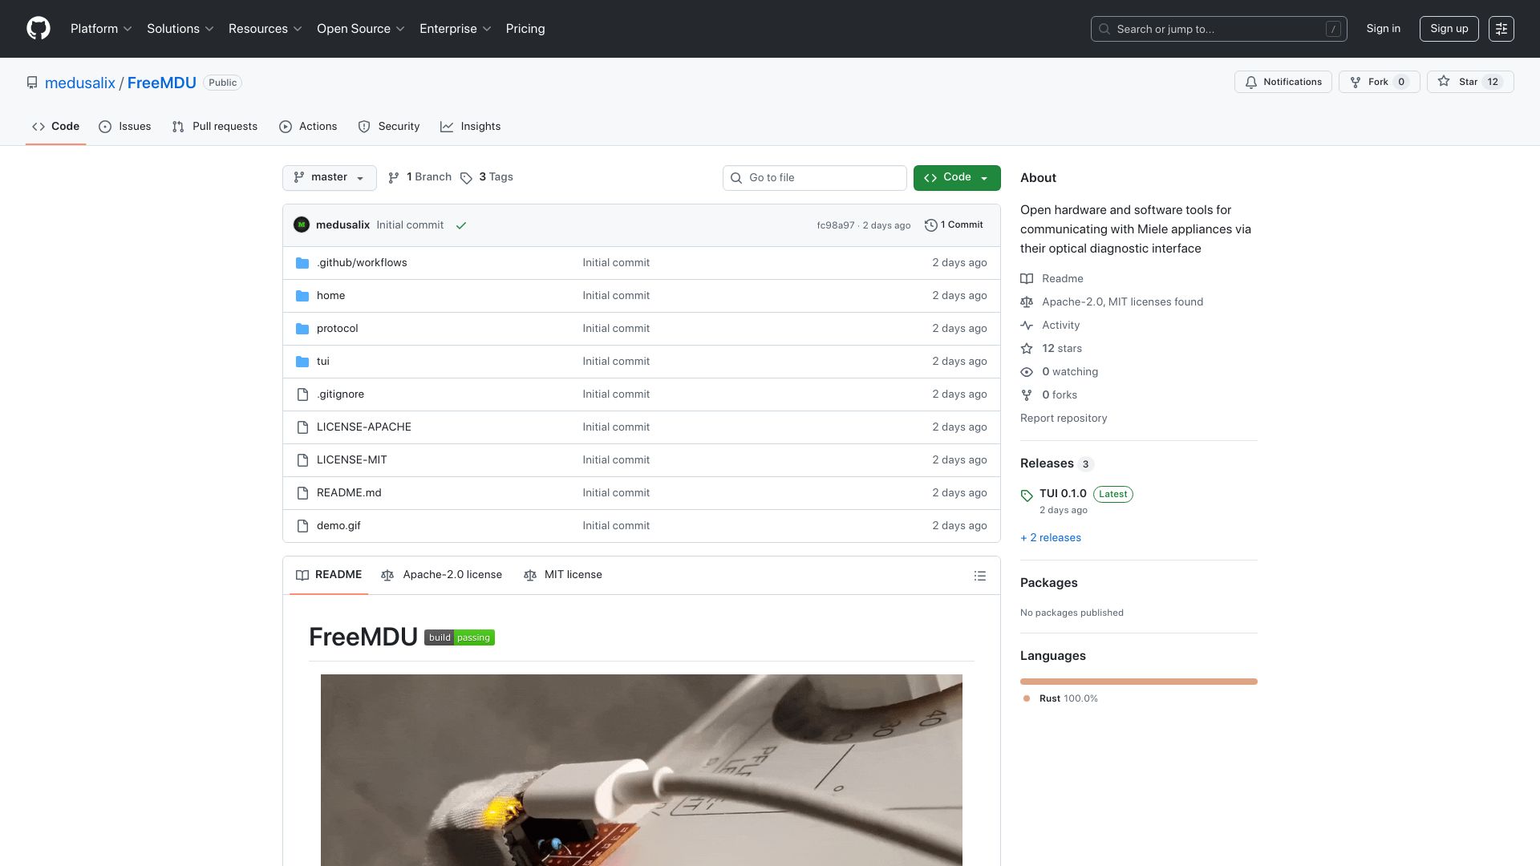Click the Rust language bar

click(1139, 682)
